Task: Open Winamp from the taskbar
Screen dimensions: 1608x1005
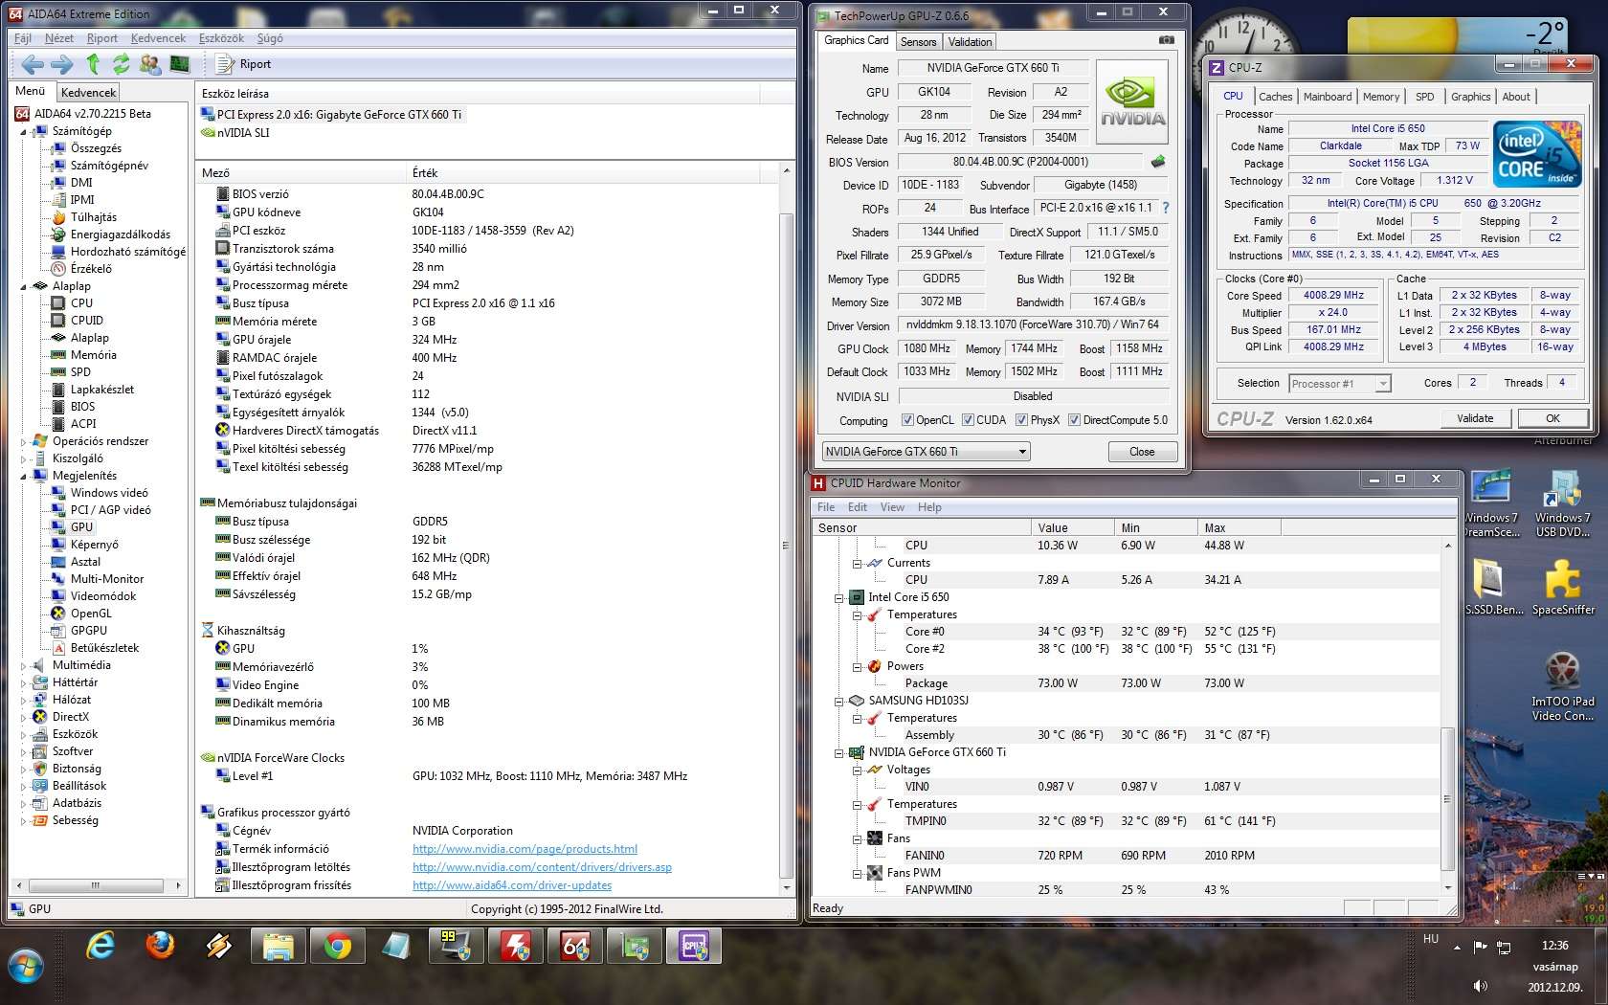Action: (219, 947)
